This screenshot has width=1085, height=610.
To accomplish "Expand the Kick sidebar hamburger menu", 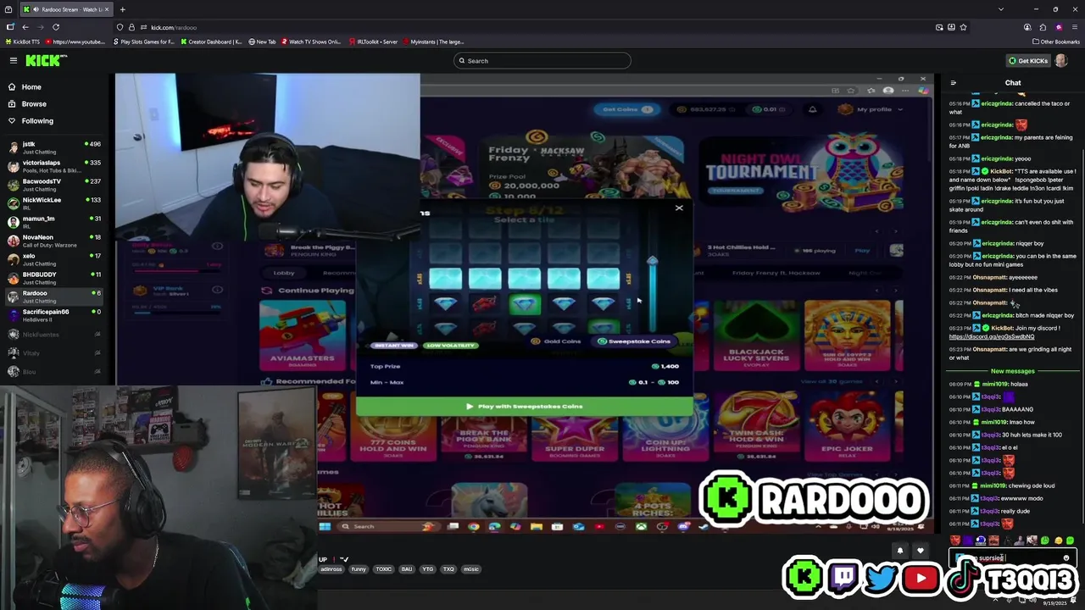I will (x=14, y=60).
